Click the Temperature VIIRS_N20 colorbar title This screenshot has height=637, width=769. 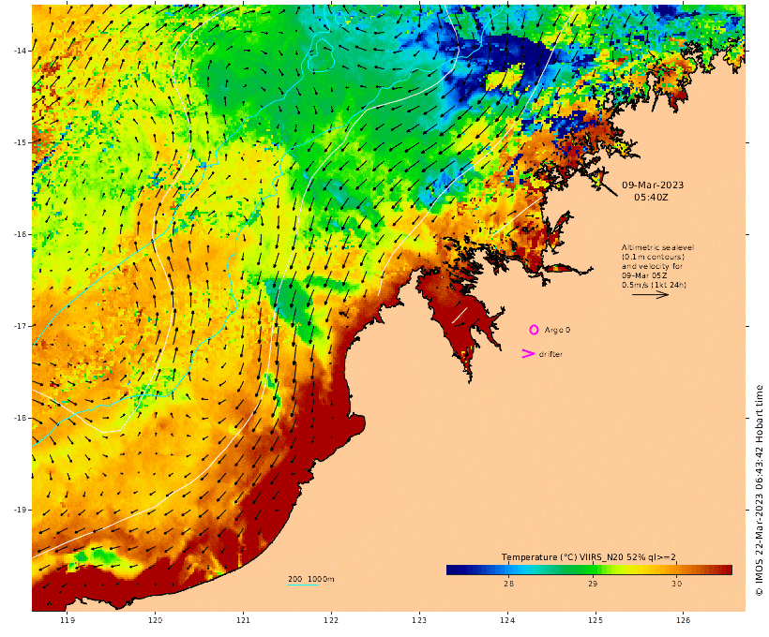click(589, 557)
